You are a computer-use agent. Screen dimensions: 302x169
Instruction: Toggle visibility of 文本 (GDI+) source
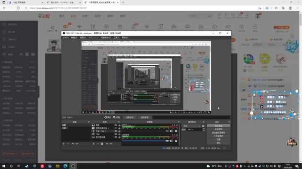tap(116, 131)
